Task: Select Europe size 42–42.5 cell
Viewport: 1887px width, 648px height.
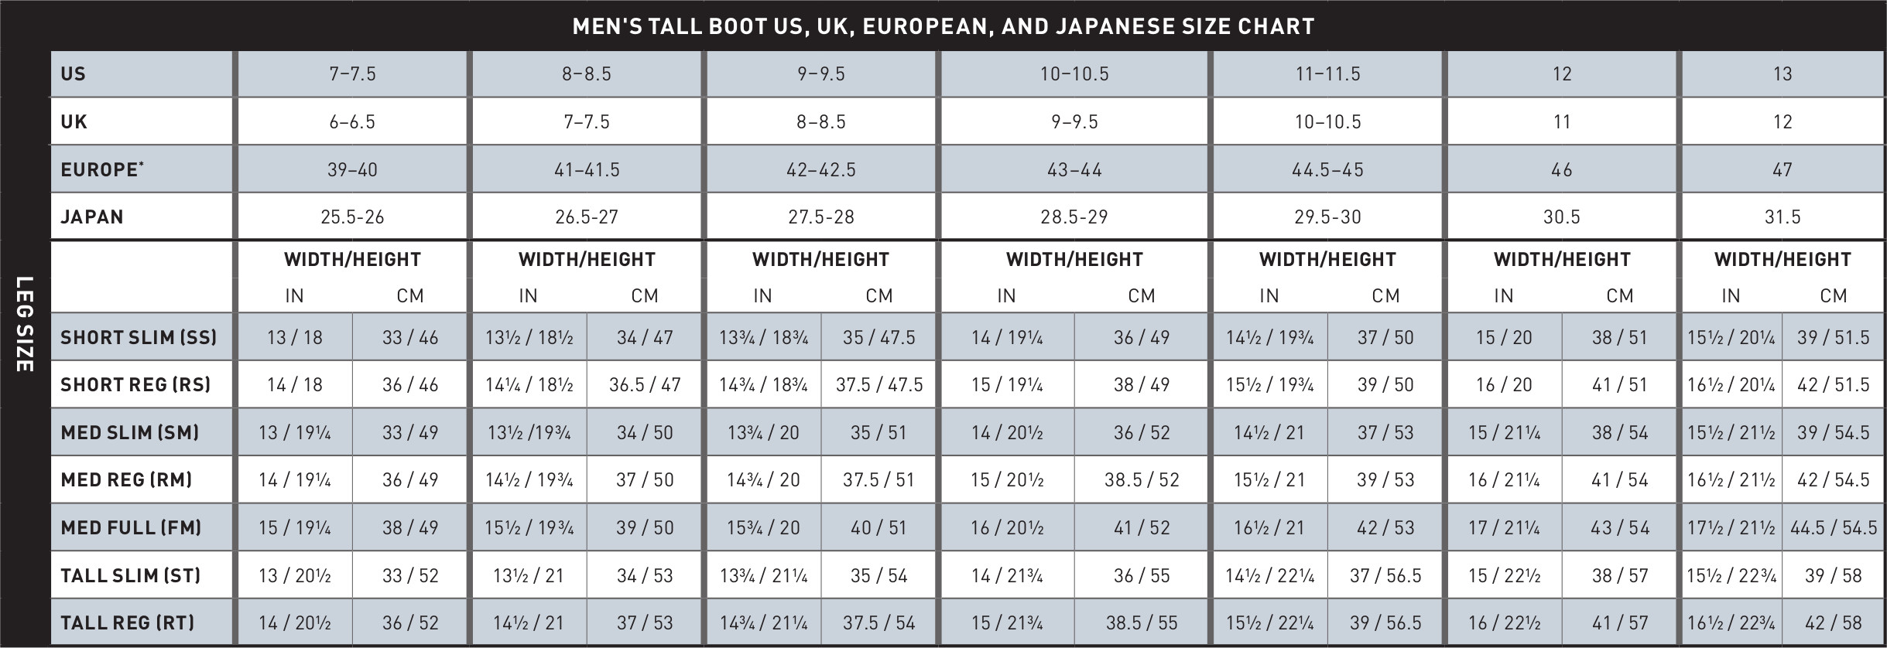Action: point(820,169)
